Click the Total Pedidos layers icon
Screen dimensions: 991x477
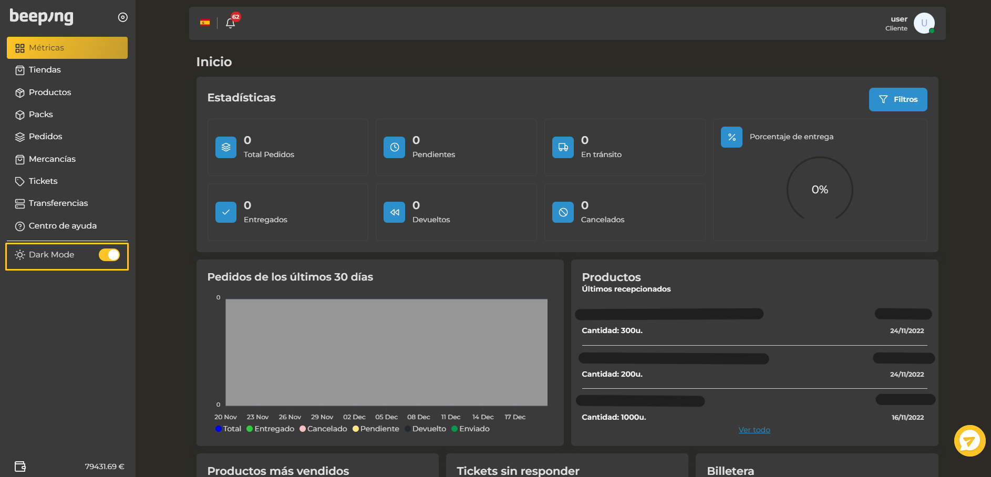tap(226, 148)
